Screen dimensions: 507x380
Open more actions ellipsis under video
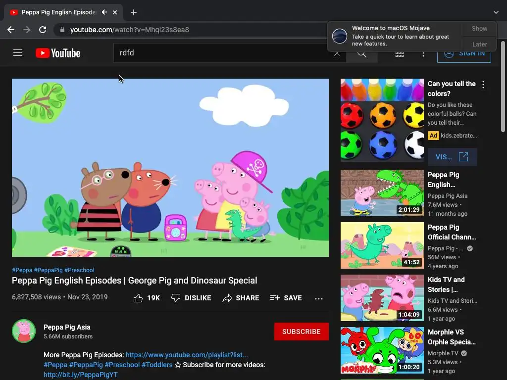[x=319, y=298]
